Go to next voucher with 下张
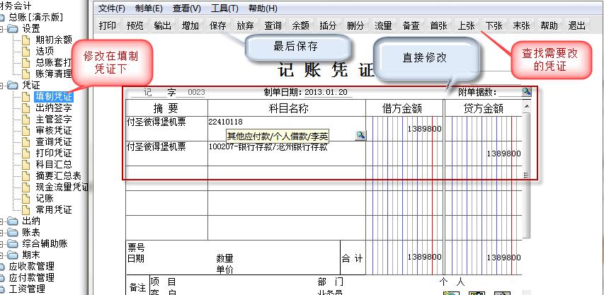 click(494, 25)
